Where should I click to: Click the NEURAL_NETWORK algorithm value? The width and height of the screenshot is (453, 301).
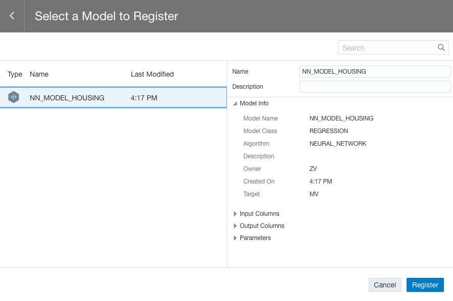coord(338,144)
